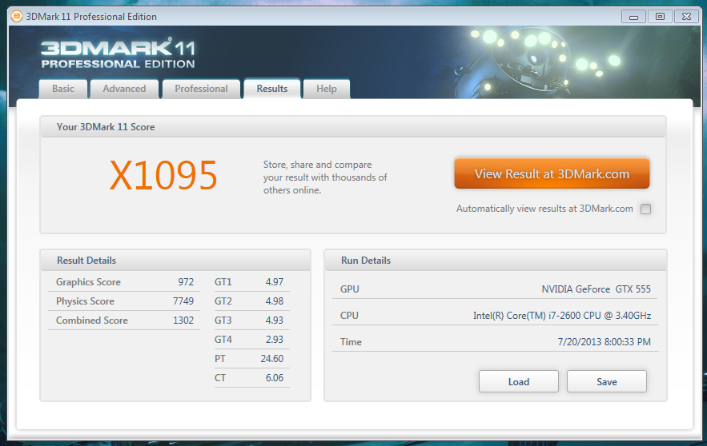The width and height of the screenshot is (707, 446).
Task: Click the Combined Score label
Action: tap(91, 321)
